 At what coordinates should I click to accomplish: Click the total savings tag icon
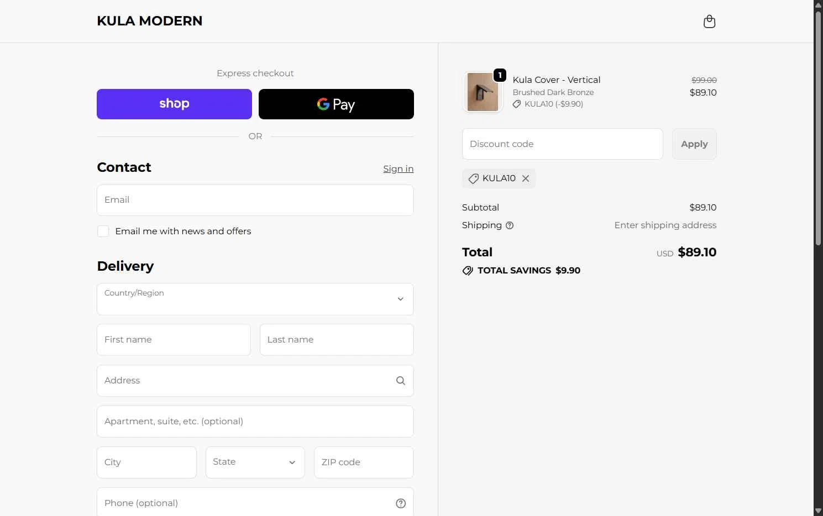pos(468,271)
